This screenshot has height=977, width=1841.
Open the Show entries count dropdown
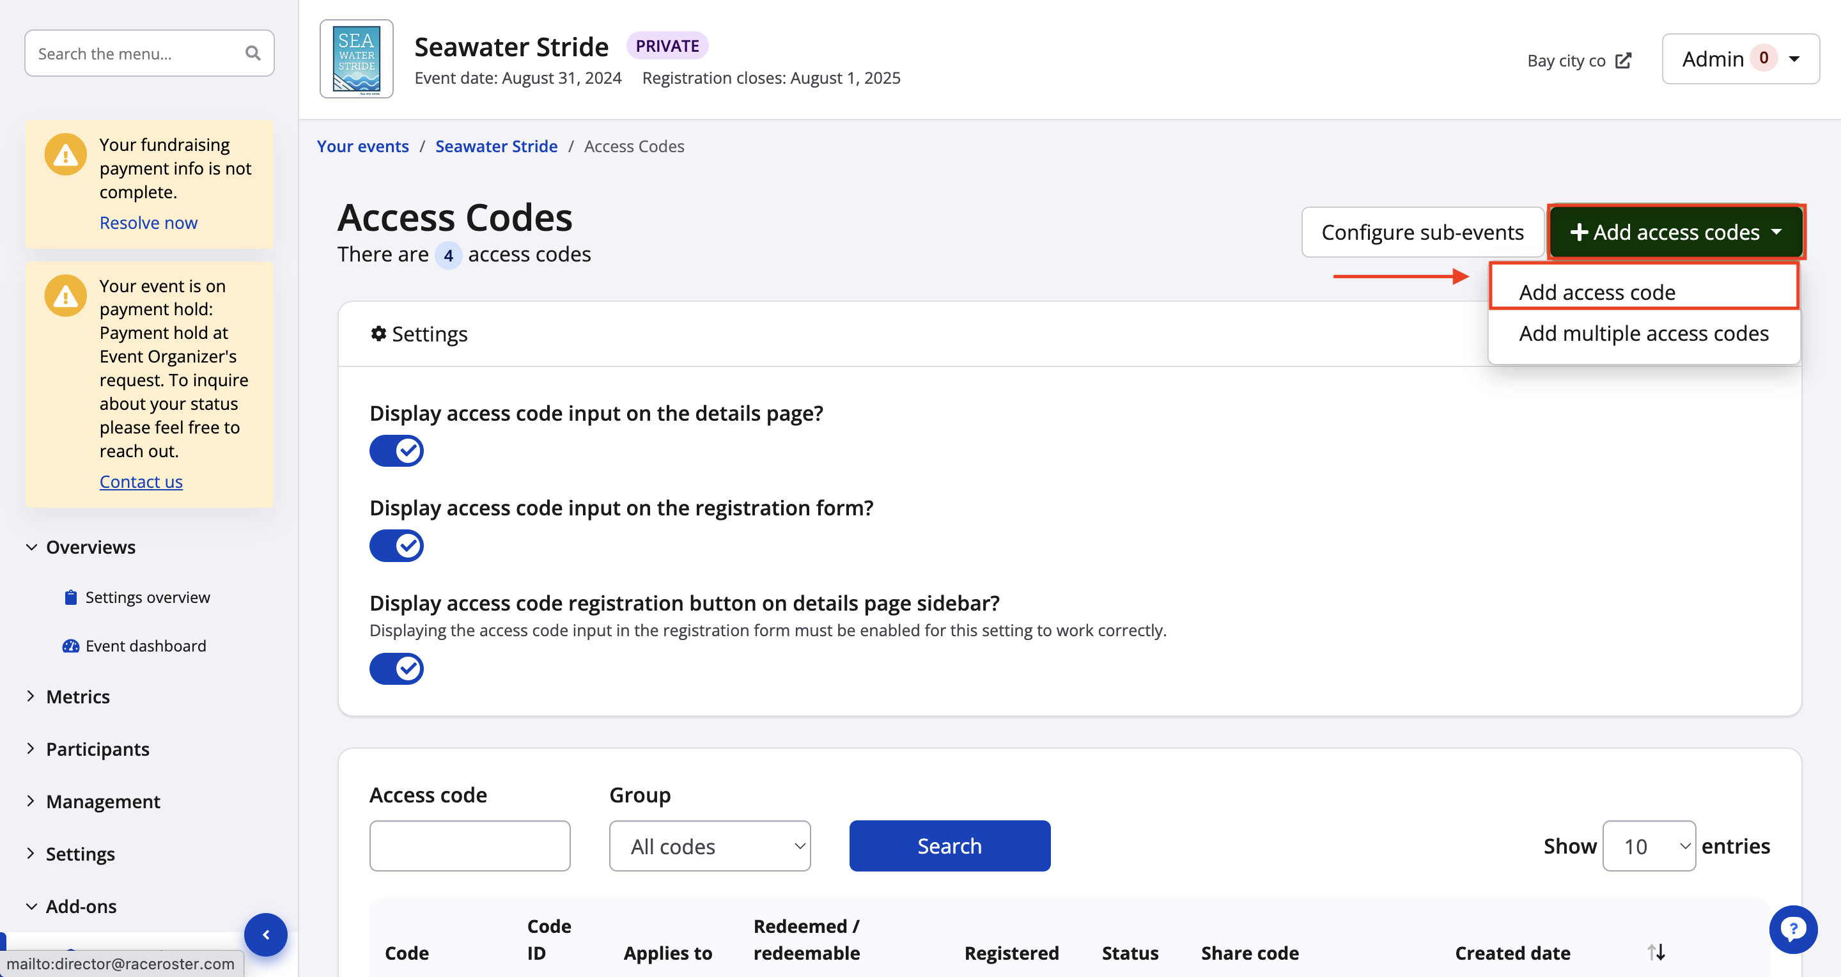pyautogui.click(x=1648, y=846)
